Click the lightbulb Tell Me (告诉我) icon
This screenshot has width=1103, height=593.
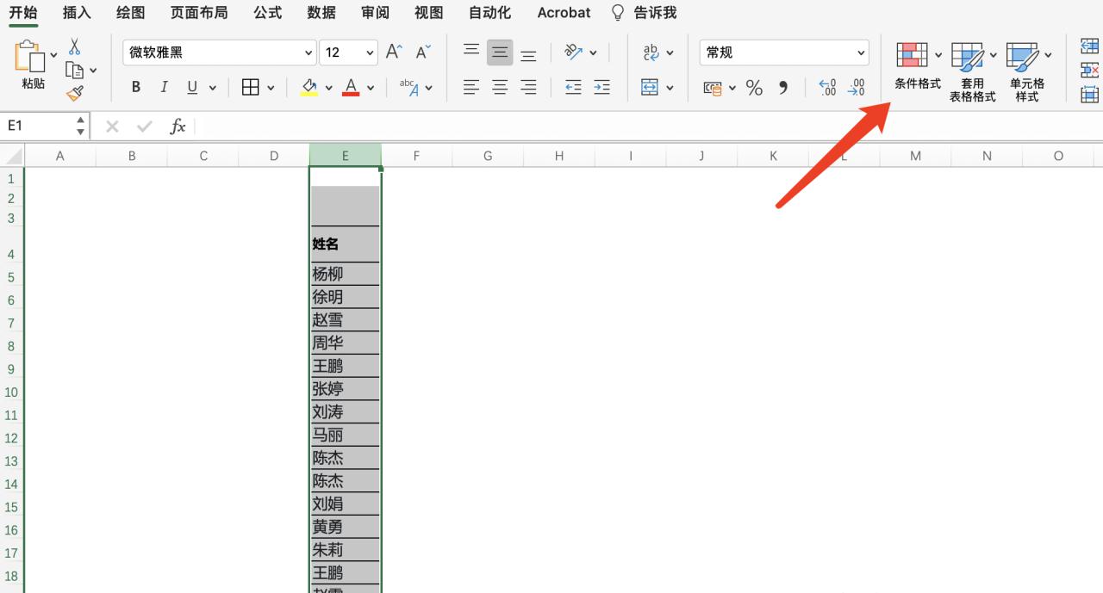tap(617, 12)
